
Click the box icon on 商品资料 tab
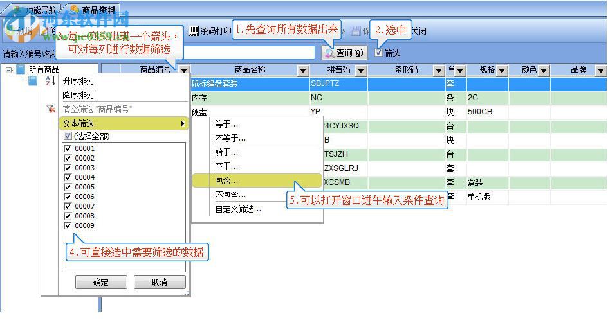[75, 9]
